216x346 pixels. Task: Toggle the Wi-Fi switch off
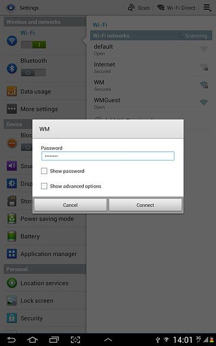pos(33,45)
